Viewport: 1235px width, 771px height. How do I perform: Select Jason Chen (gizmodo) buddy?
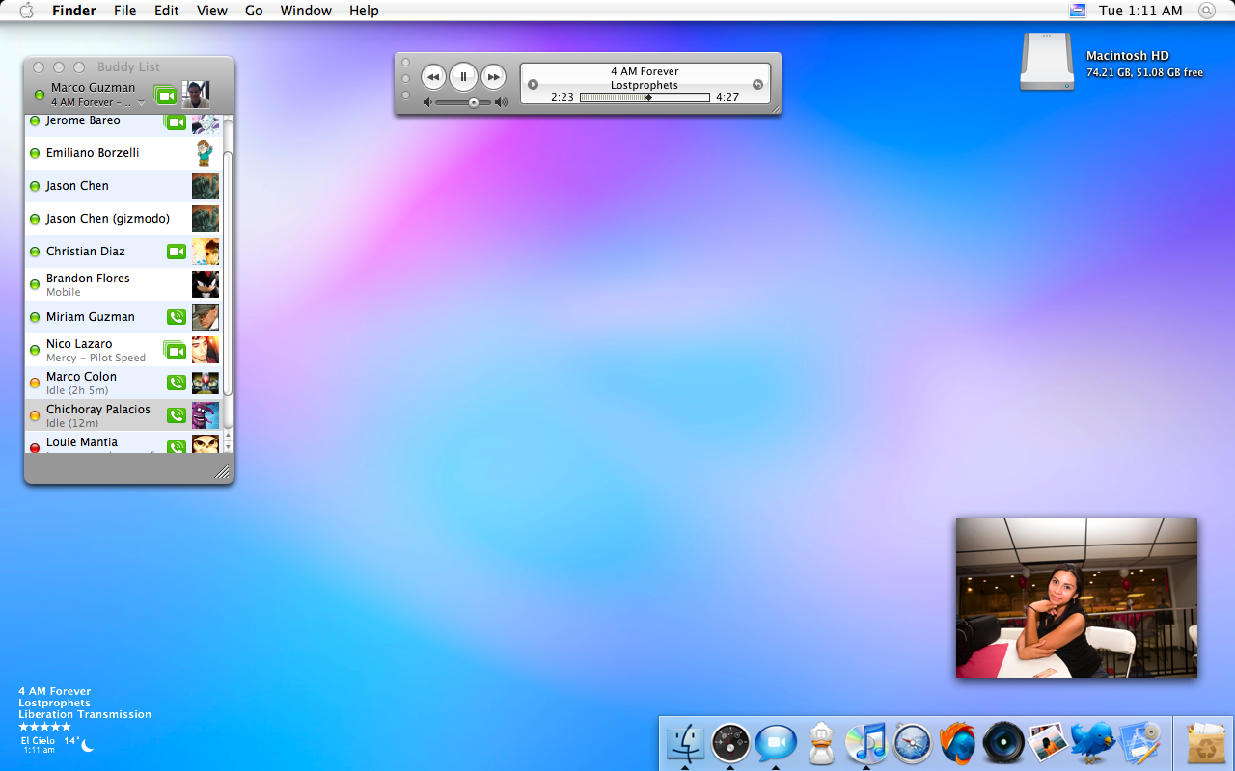pos(123,219)
